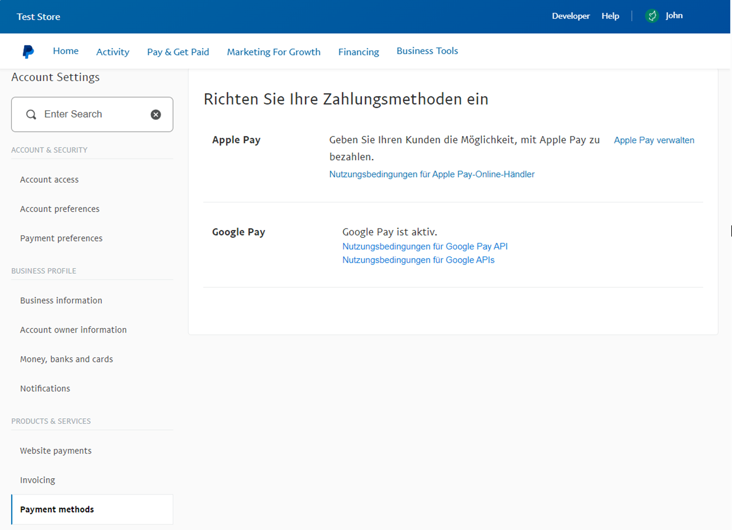
Task: Open Nutzungsbedingungen für Google APIs link
Action: 418,260
